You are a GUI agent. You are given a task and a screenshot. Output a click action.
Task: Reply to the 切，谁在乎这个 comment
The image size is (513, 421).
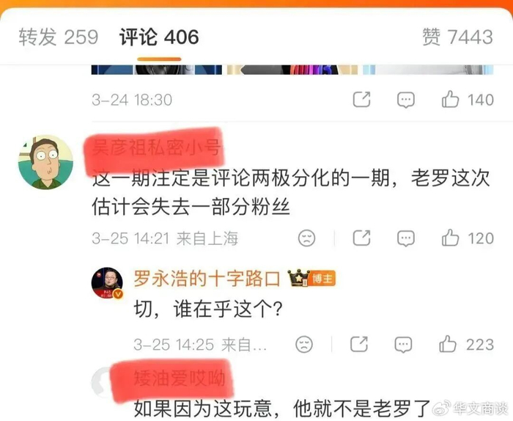click(403, 345)
